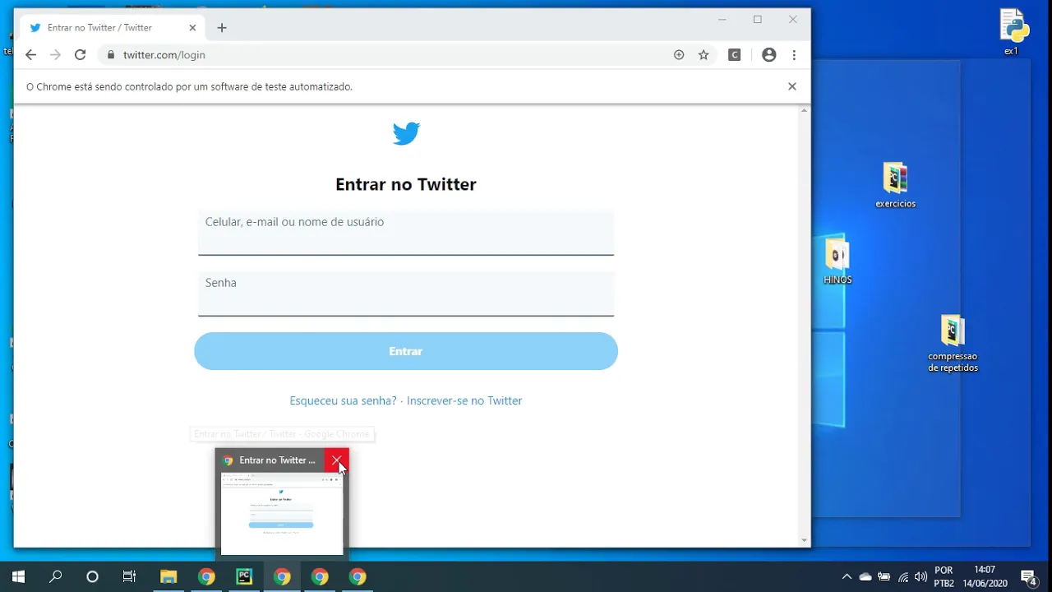Open the clock showing 14:07 14/06/2020
The width and height of the screenshot is (1052, 592).
[x=985, y=576]
